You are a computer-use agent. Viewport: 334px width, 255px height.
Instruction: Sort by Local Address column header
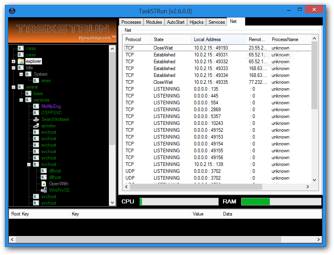219,39
